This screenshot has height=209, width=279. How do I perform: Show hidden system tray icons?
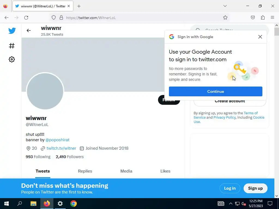pyautogui.click(x=231, y=204)
